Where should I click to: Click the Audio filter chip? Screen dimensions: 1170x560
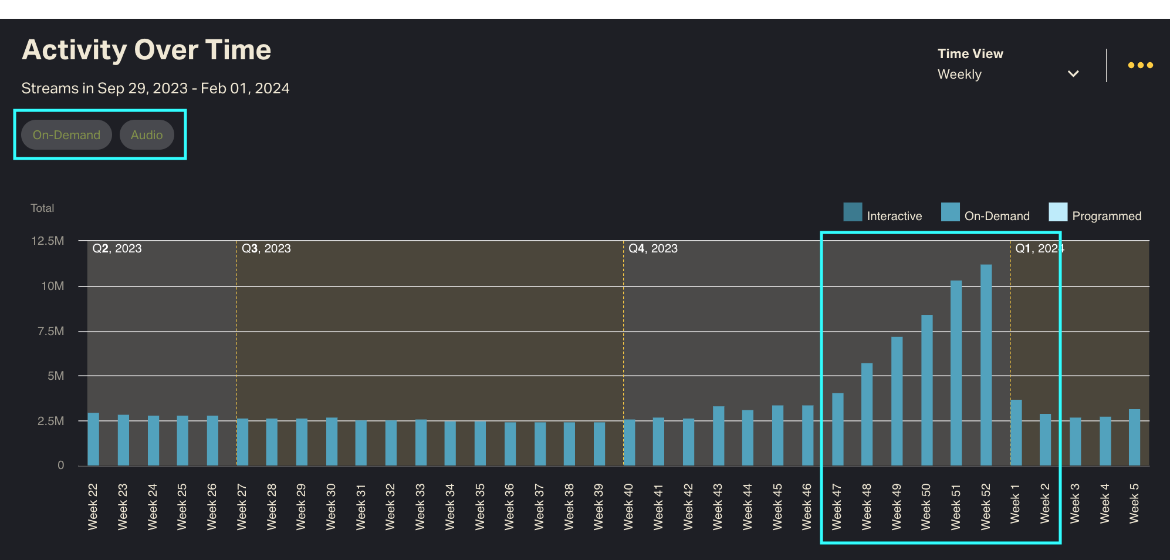147,135
